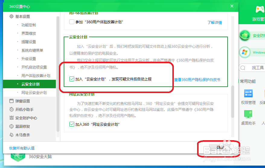Open 升级设置 in the sidebar

(x=29, y=59)
